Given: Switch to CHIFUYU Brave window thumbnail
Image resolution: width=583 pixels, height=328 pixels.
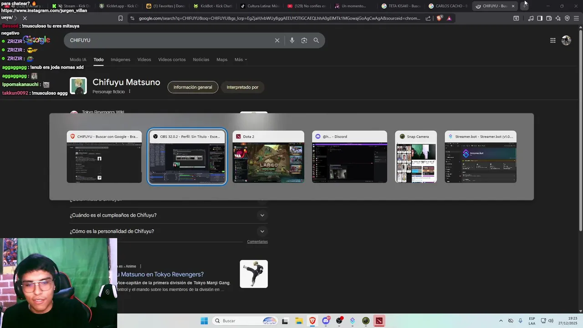Looking at the screenshot, I should [104, 157].
